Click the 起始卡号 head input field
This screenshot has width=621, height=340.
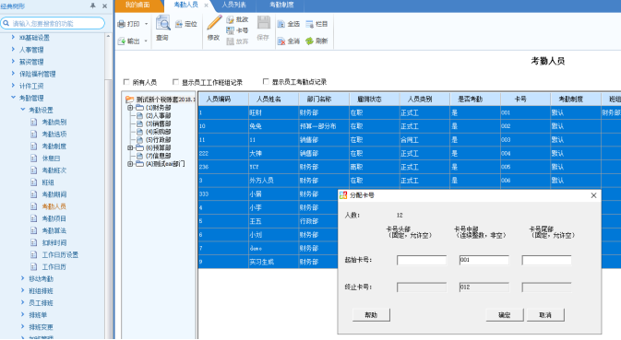[422, 260]
